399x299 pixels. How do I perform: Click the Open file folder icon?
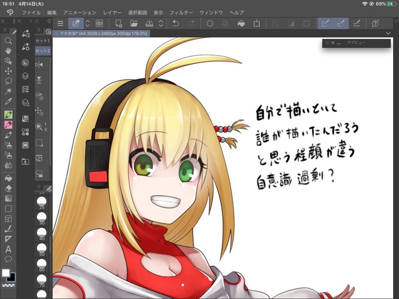(x=134, y=23)
